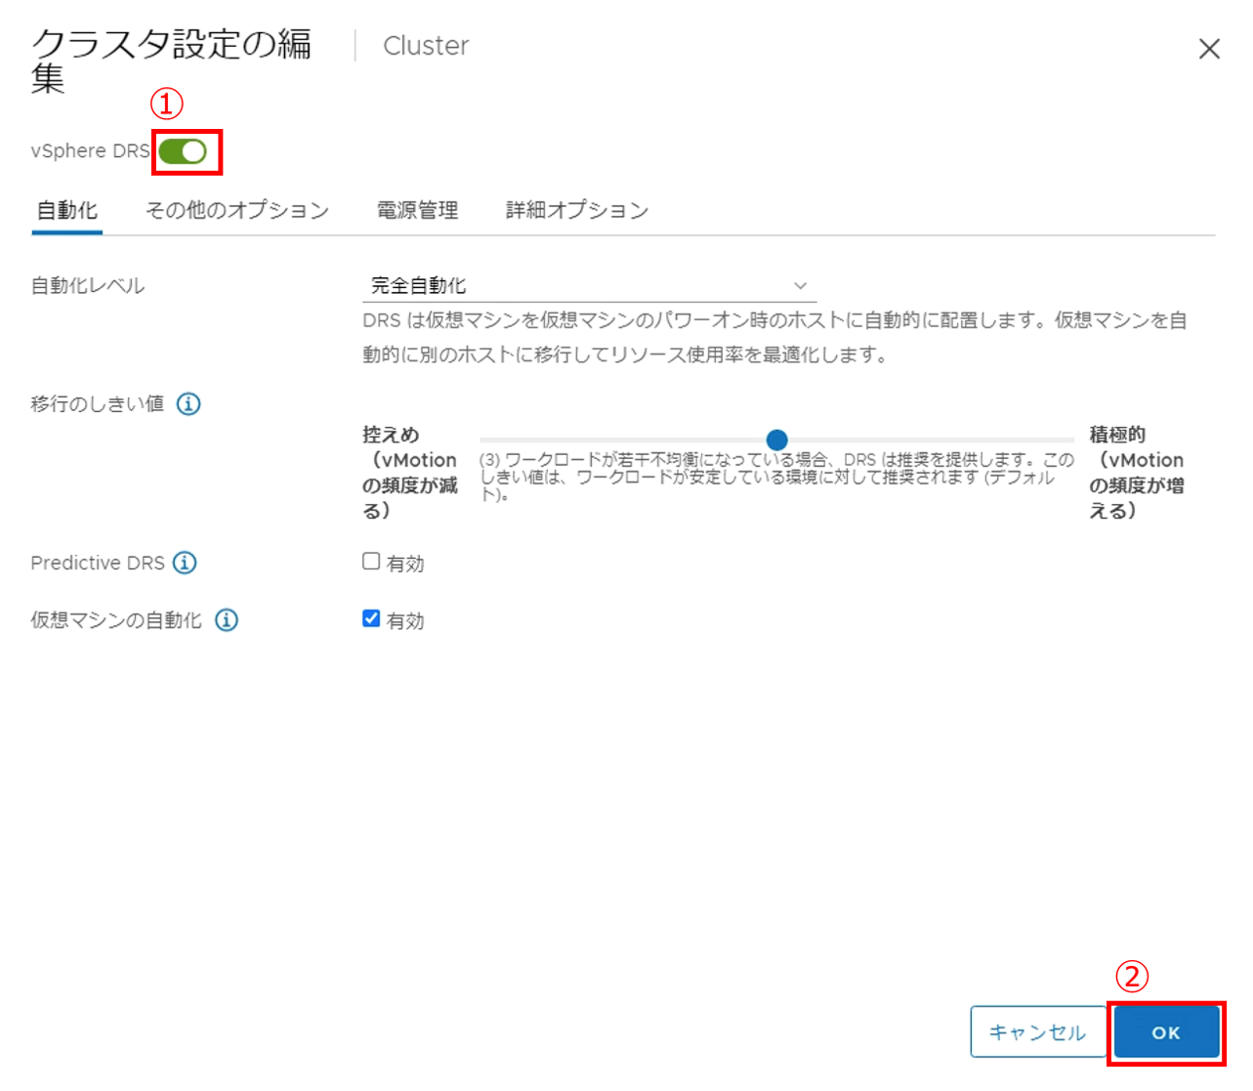This screenshot has height=1091, width=1253.
Task: Switch to the その他のオプション tab
Action: click(x=237, y=211)
